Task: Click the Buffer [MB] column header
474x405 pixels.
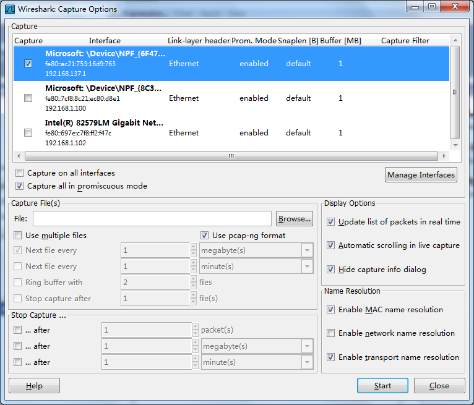Action: [340, 41]
